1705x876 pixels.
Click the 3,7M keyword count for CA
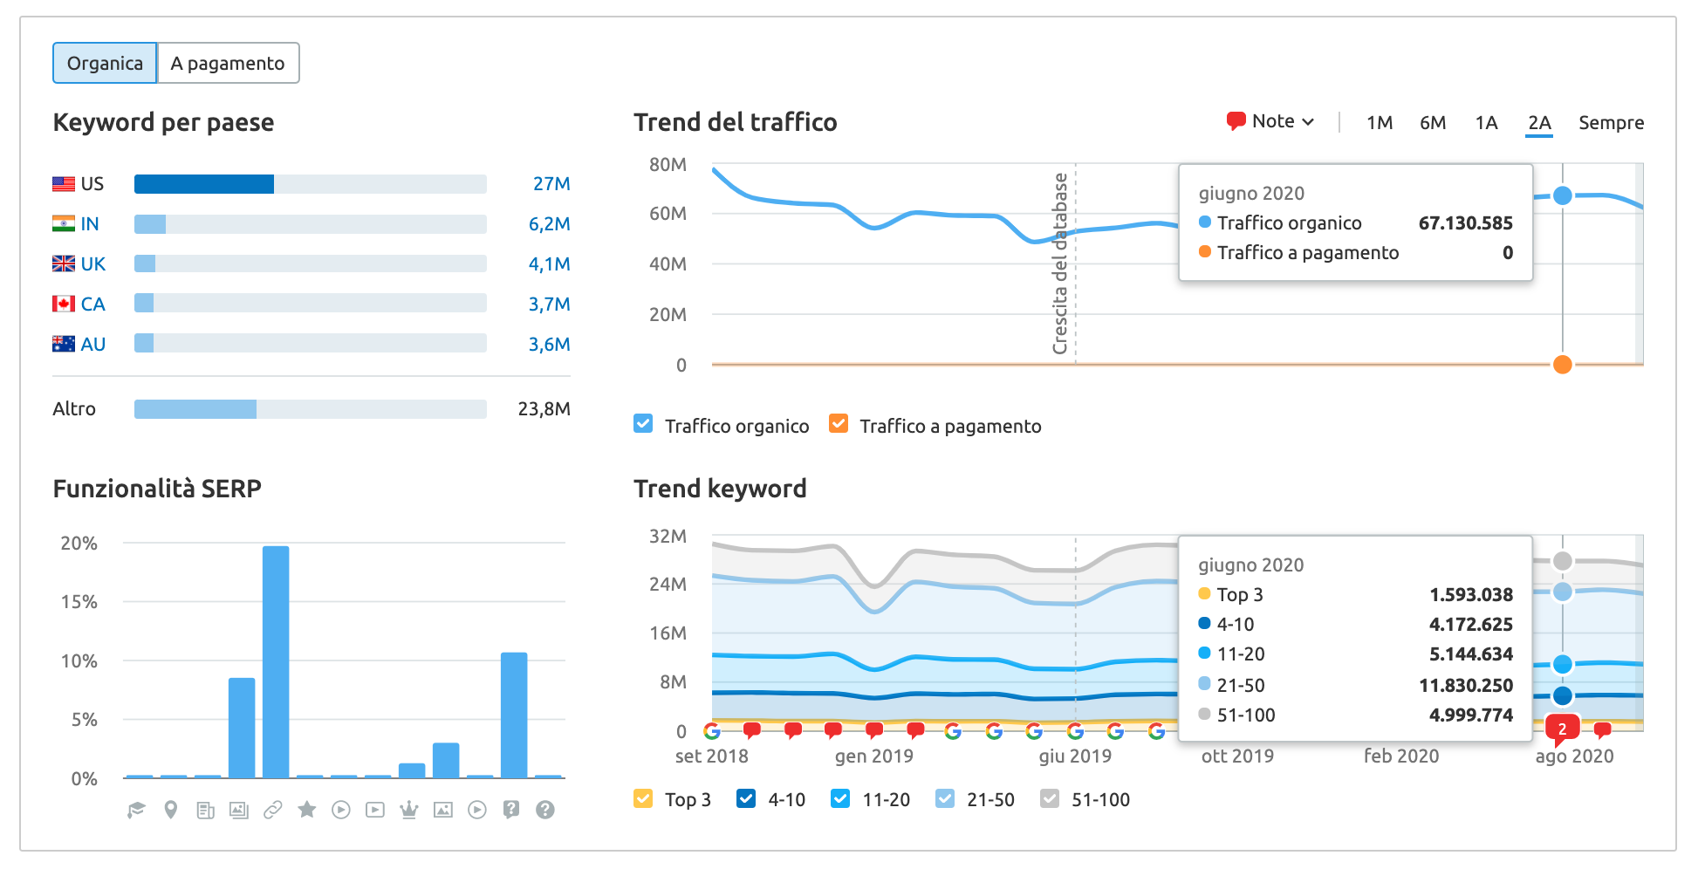pos(549,305)
